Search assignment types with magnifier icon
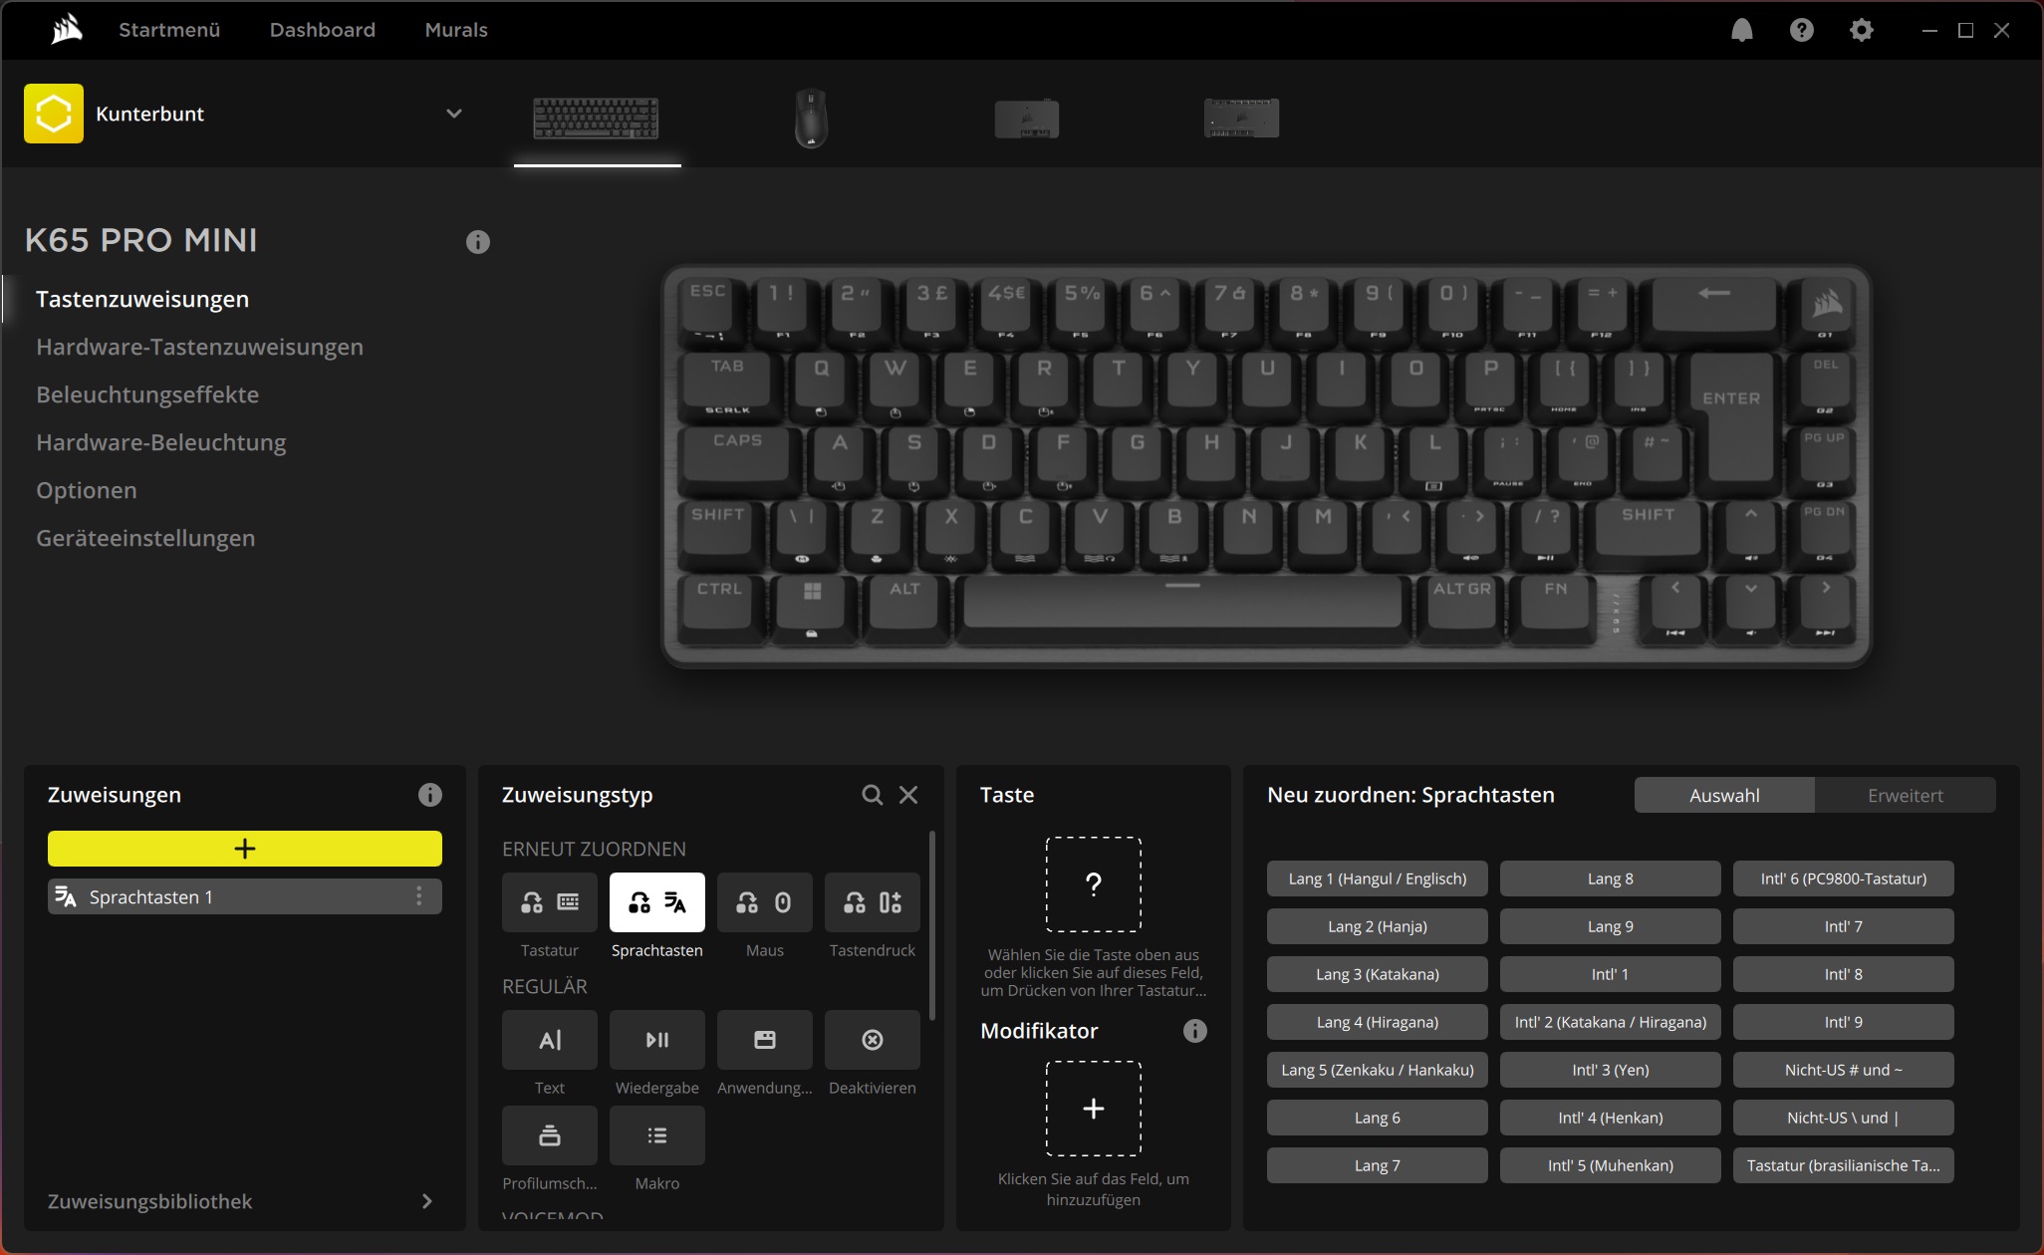The image size is (2044, 1255). [x=872, y=795]
